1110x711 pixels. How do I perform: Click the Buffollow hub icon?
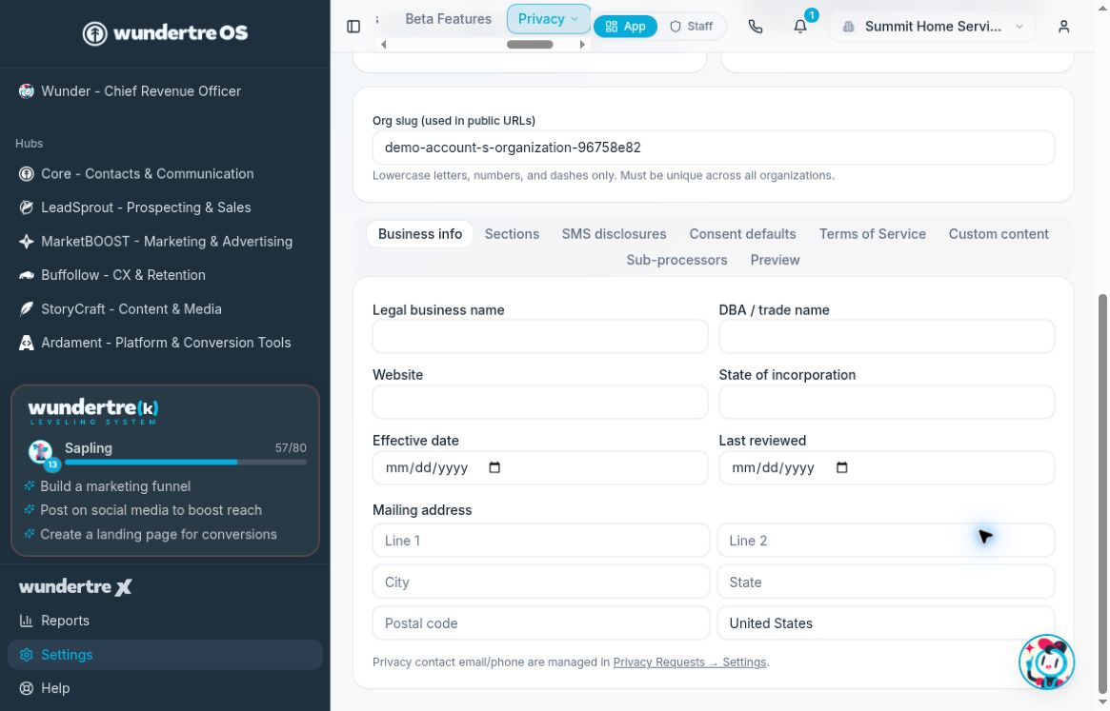click(x=26, y=275)
